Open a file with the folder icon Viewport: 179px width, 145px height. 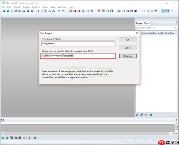pyautogui.click(x=20, y=11)
